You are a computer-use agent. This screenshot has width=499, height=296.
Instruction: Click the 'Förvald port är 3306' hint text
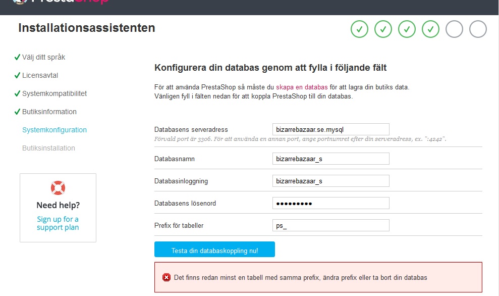click(x=300, y=139)
